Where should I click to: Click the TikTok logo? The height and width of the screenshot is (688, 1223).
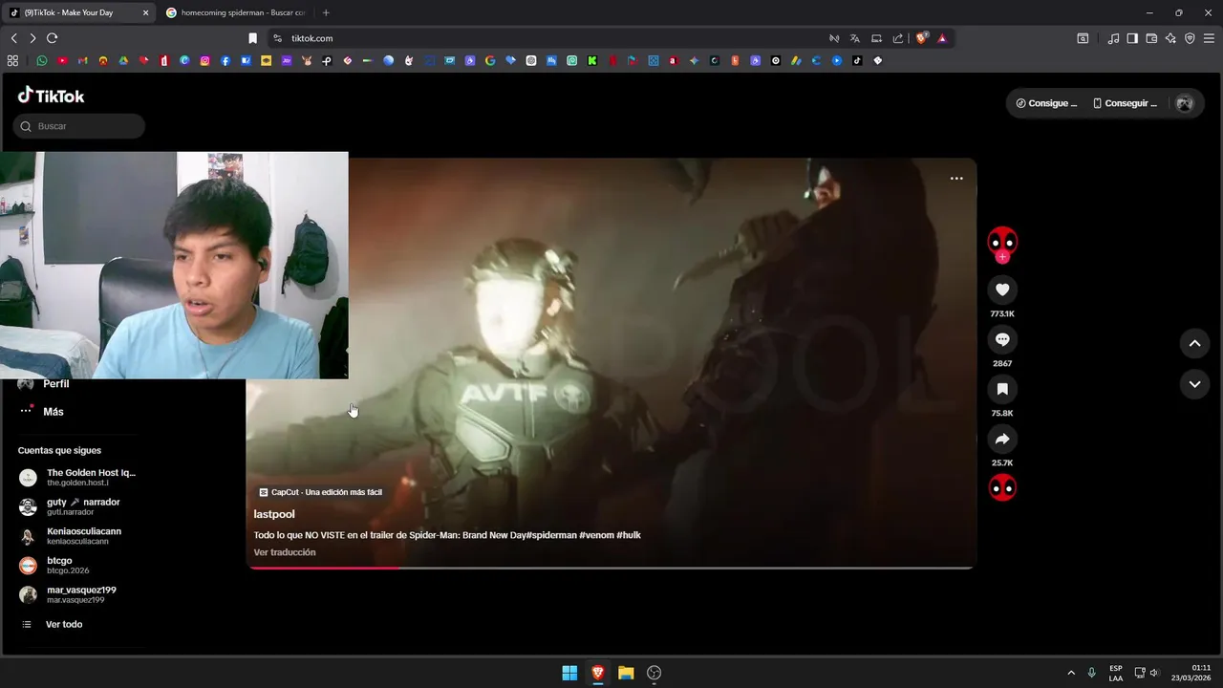[x=52, y=96]
